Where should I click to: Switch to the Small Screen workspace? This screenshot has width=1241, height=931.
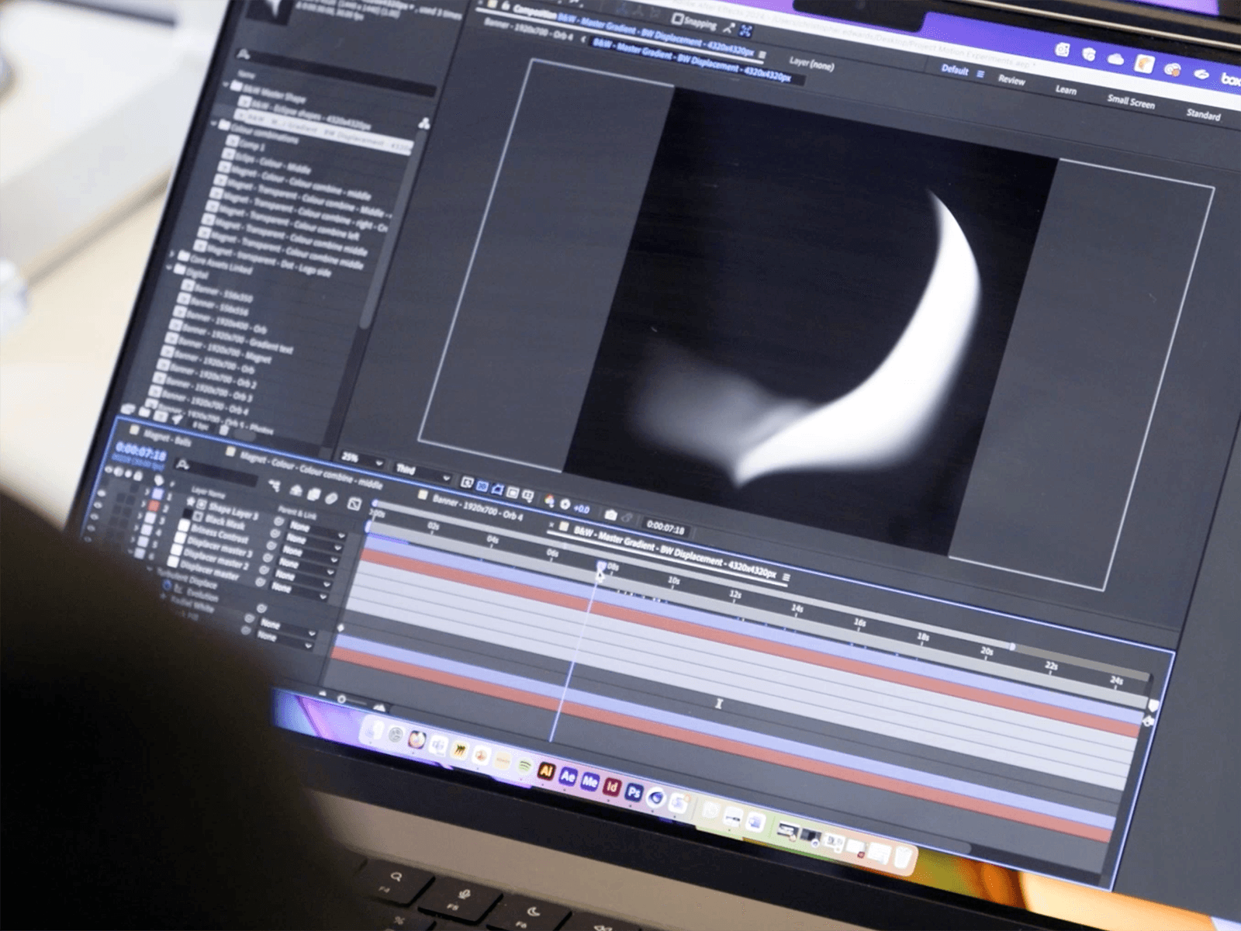click(1131, 102)
